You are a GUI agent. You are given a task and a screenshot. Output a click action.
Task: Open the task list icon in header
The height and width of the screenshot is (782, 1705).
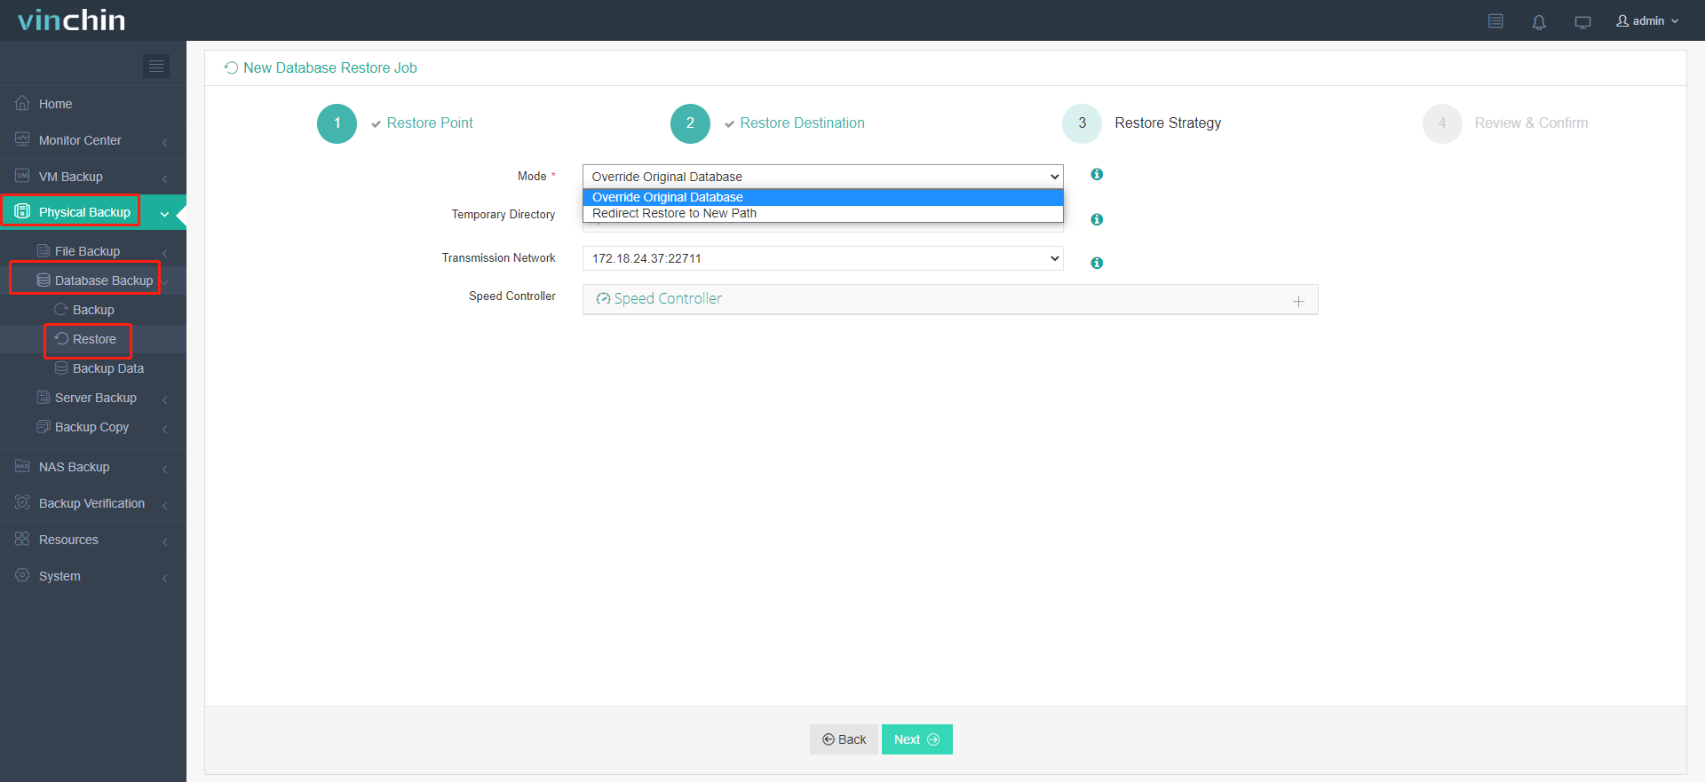point(1495,20)
